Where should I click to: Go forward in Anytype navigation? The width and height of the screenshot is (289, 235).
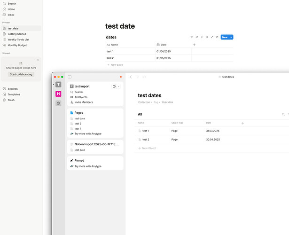point(138,77)
